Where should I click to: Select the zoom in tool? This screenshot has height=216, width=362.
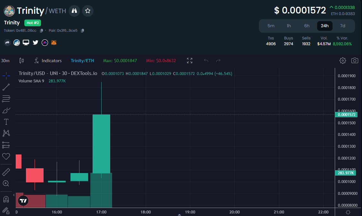click(6, 183)
